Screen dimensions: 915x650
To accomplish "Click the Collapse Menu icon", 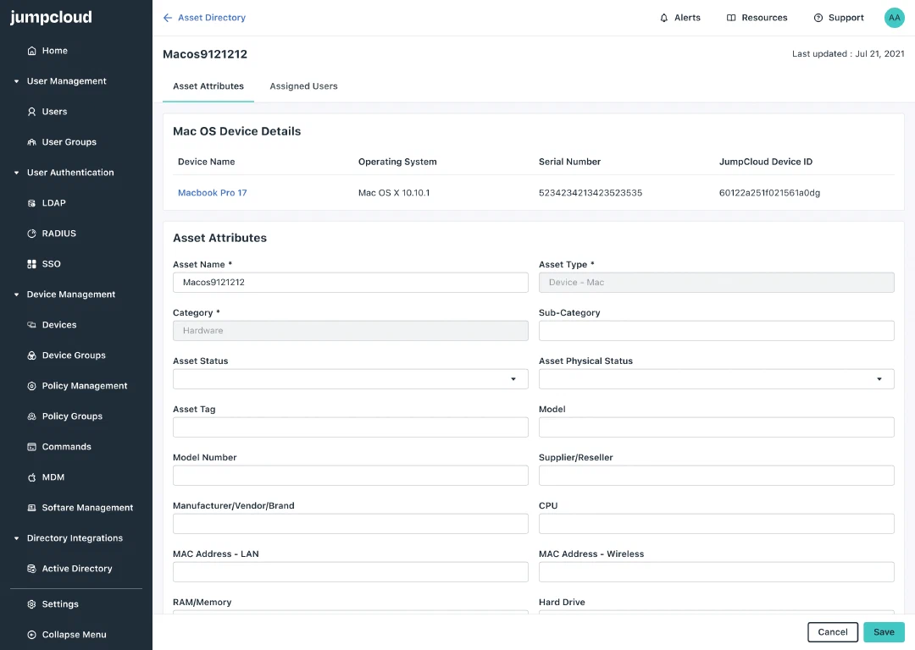I will [31, 635].
